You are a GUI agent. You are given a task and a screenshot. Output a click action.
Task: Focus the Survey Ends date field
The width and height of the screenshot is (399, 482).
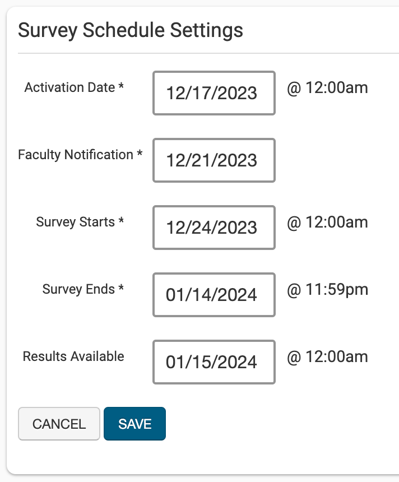click(x=214, y=295)
